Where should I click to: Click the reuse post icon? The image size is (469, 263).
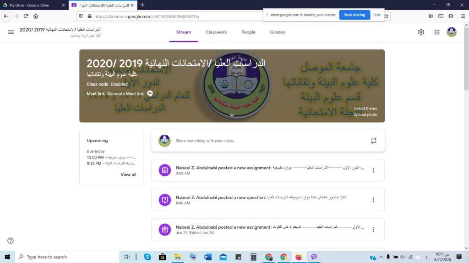[x=373, y=141]
